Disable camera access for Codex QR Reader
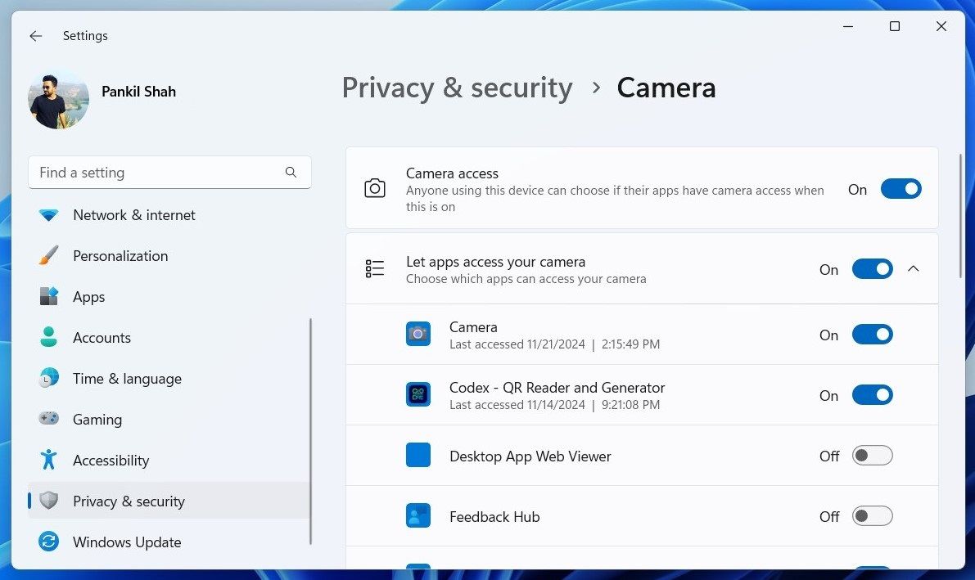 (x=873, y=395)
